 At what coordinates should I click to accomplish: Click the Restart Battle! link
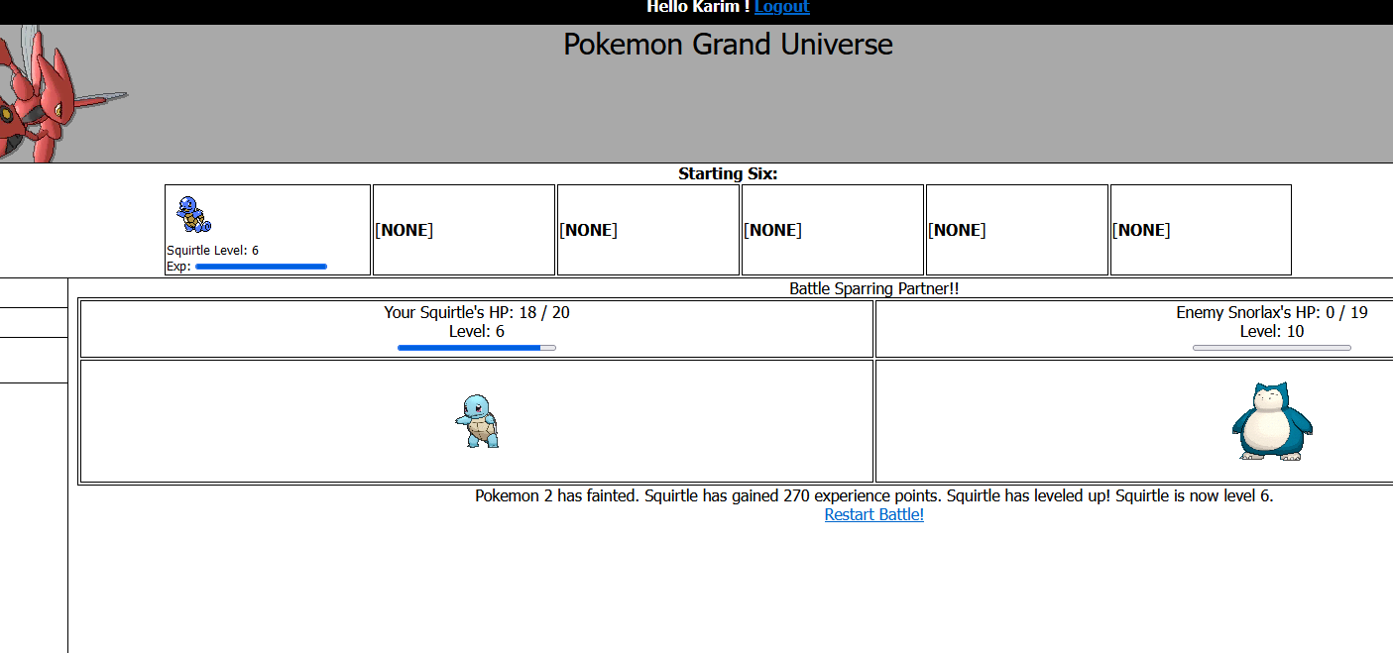coord(873,514)
